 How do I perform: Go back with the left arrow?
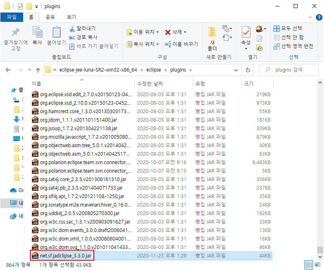point(8,70)
